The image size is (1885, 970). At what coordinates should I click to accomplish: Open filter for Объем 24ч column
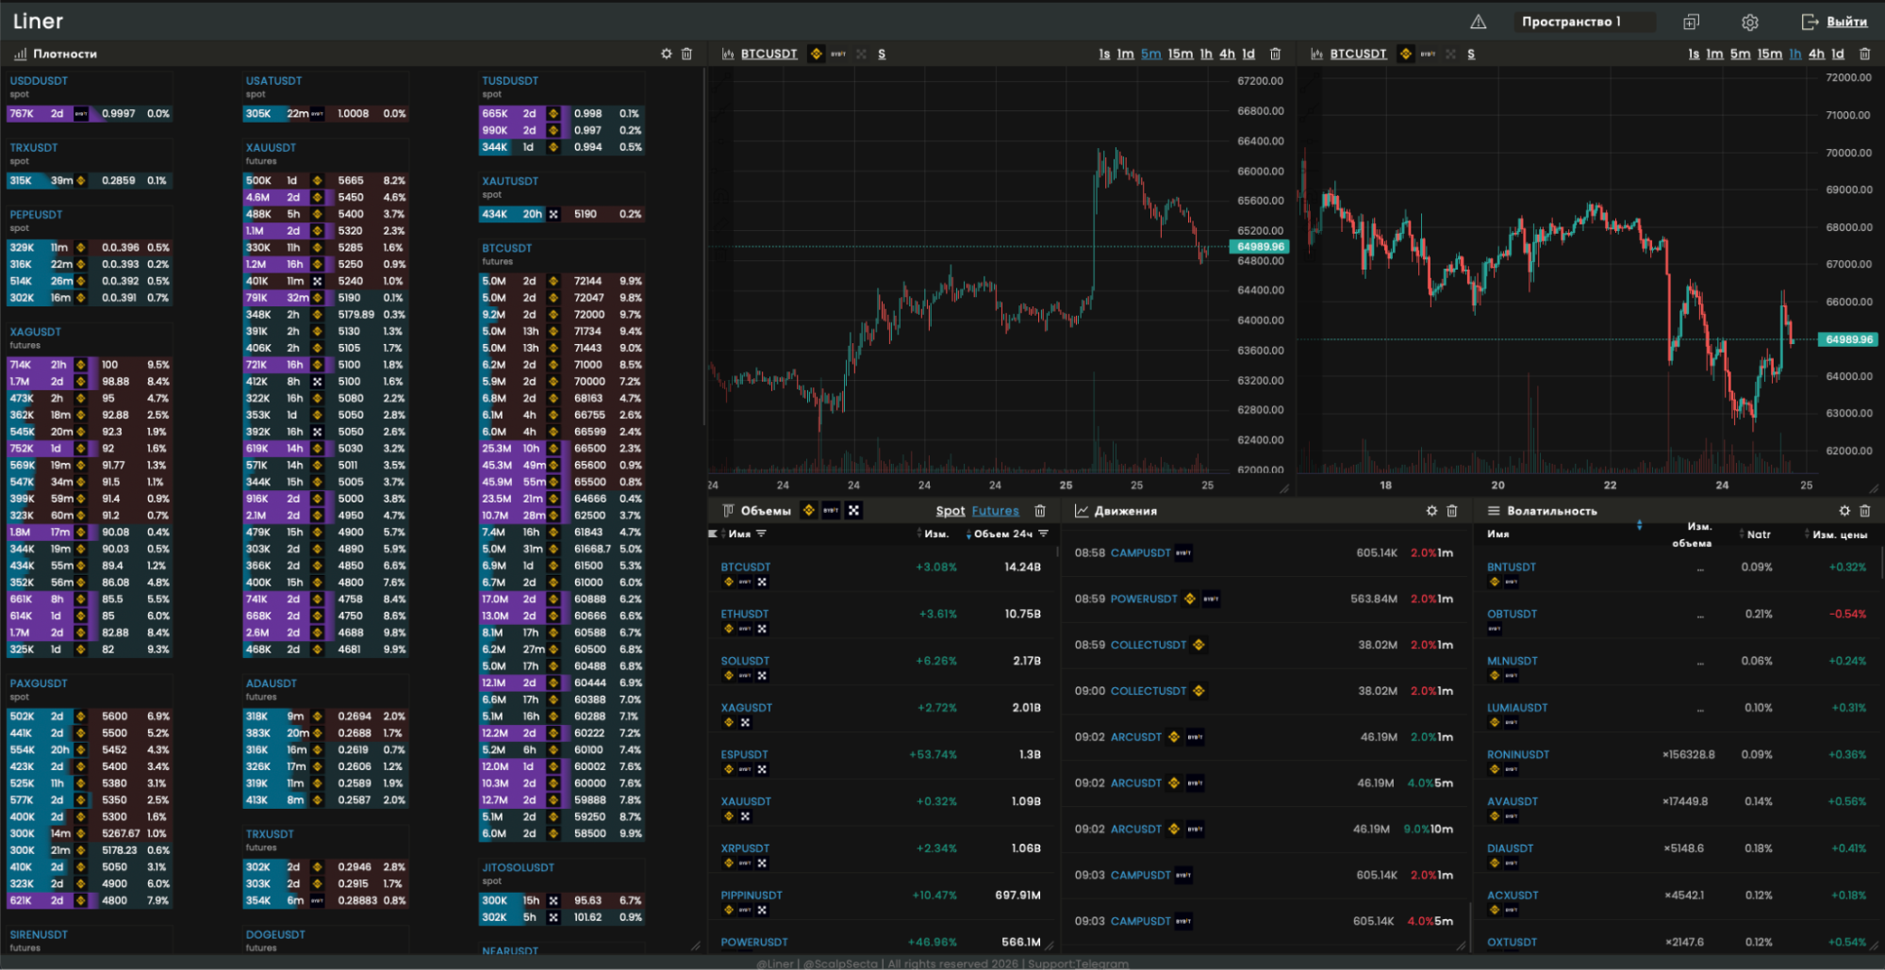click(x=1043, y=534)
